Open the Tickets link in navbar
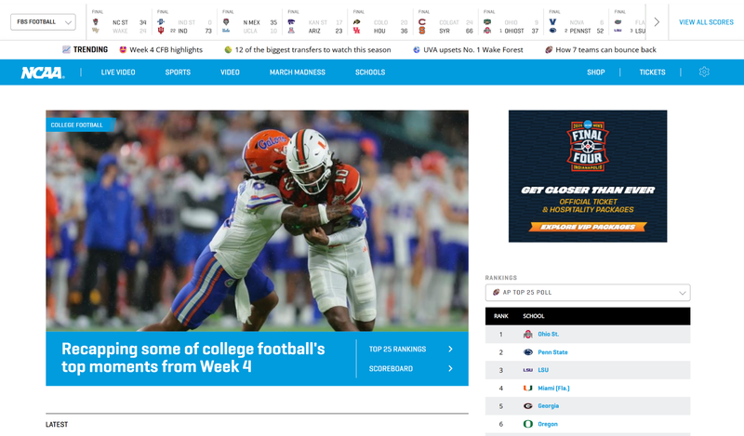Image resolution: width=744 pixels, height=436 pixels. pos(652,73)
